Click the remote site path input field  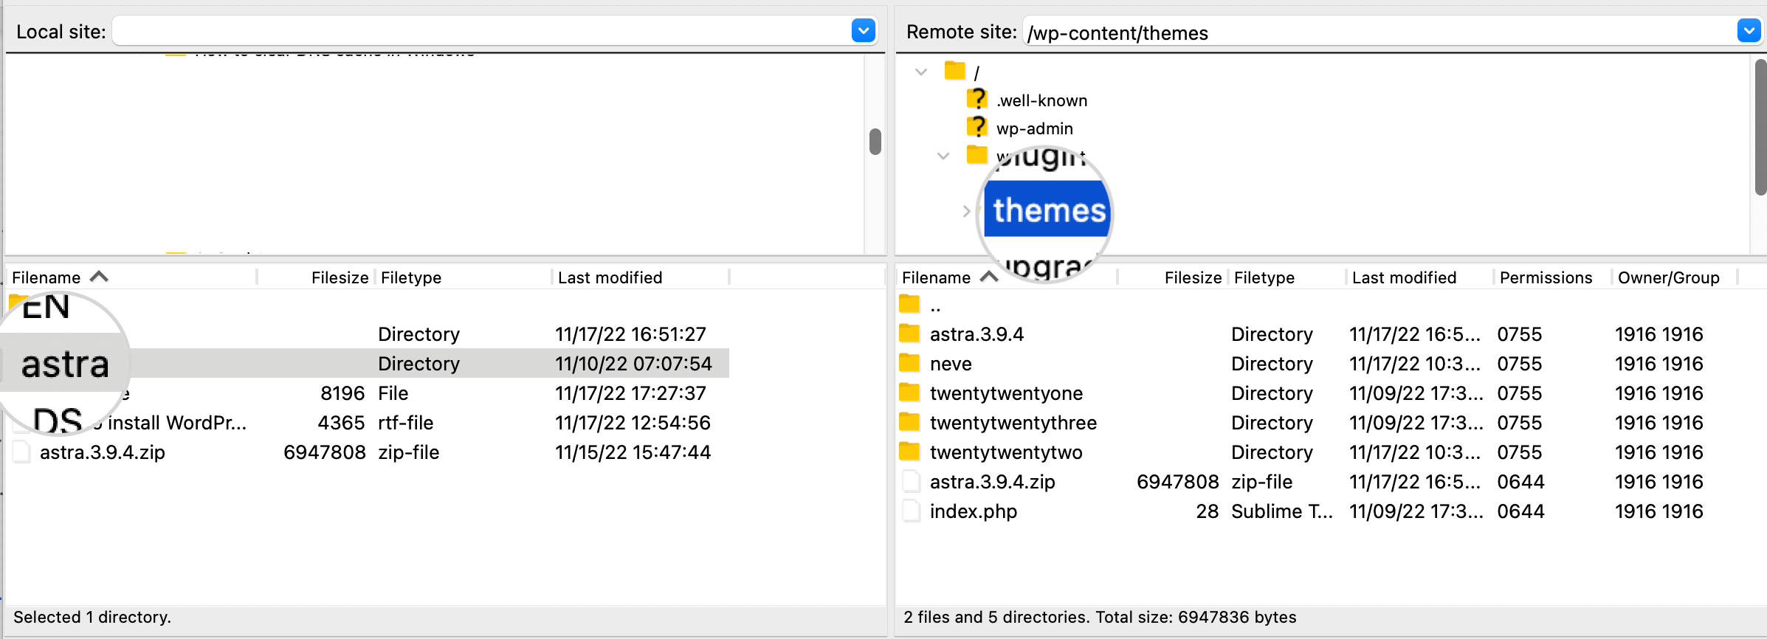click(x=1378, y=32)
